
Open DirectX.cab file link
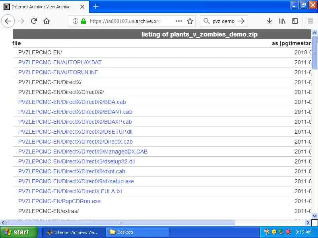click(x=76, y=142)
